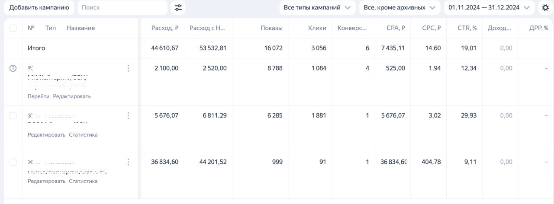Select checkbox of the 36 834,60 campaign row
Screen dimensions: 554x204
tap(13, 162)
